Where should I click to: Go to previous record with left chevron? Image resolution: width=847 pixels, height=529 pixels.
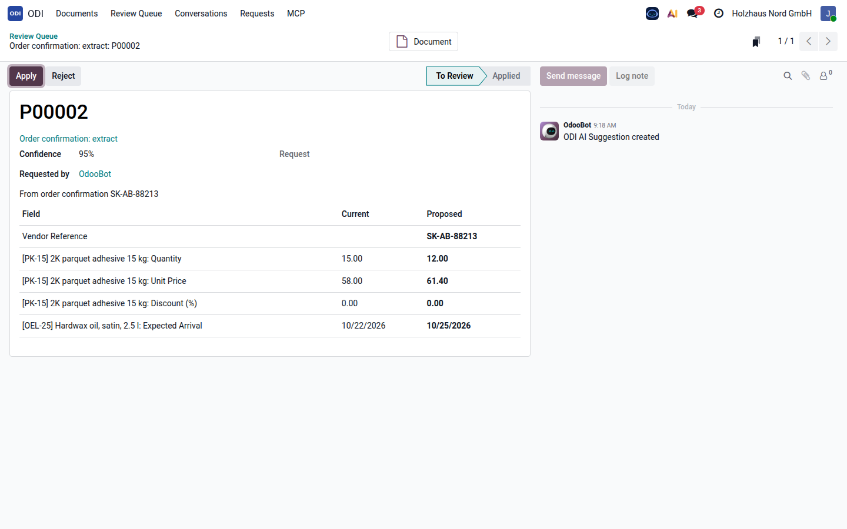click(x=809, y=41)
